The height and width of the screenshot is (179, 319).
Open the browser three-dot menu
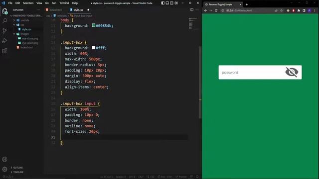[315, 10]
